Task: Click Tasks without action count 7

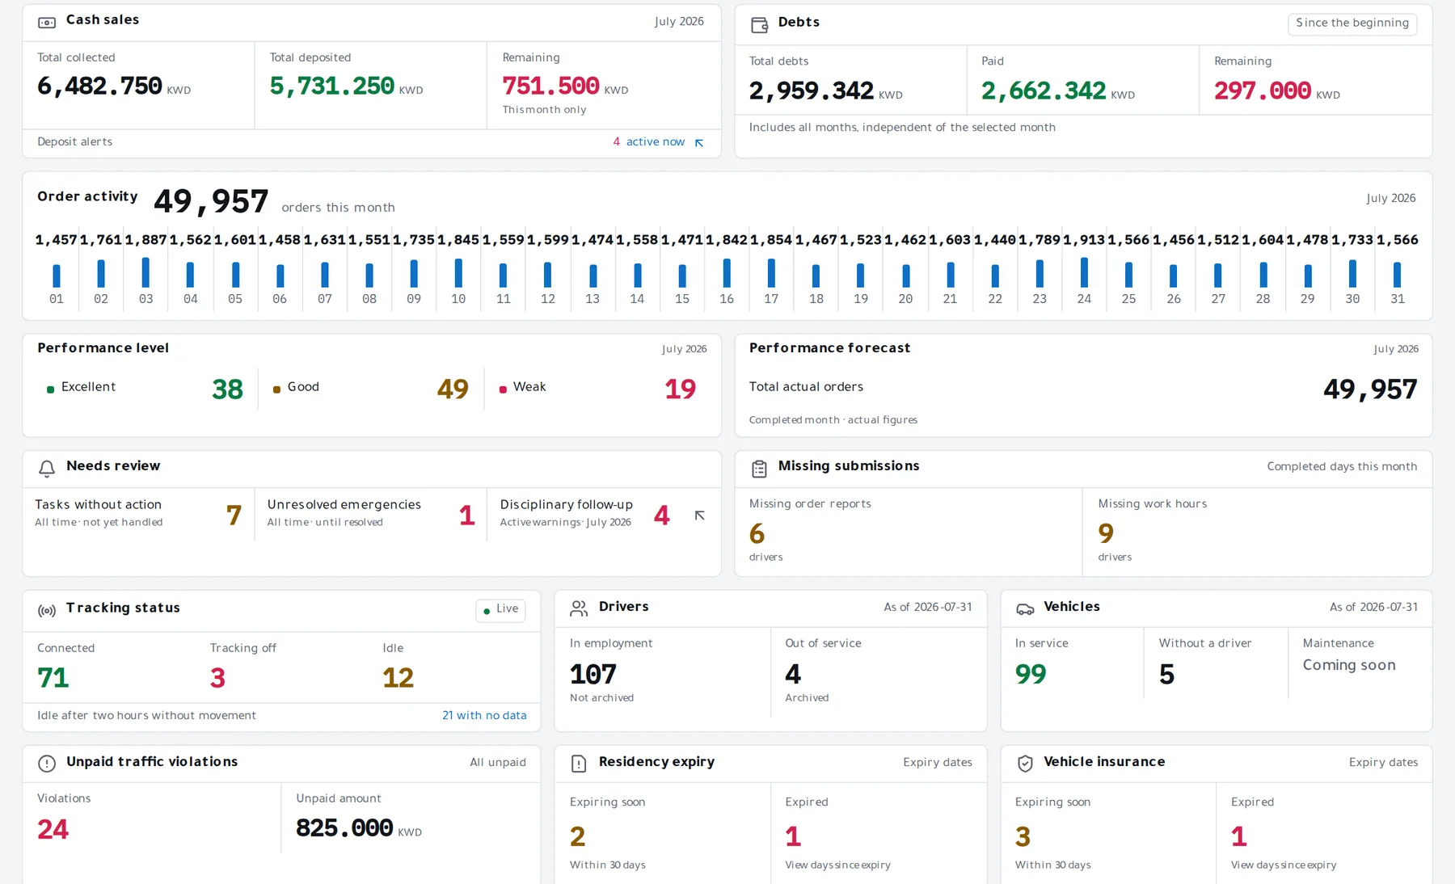Action: (234, 516)
